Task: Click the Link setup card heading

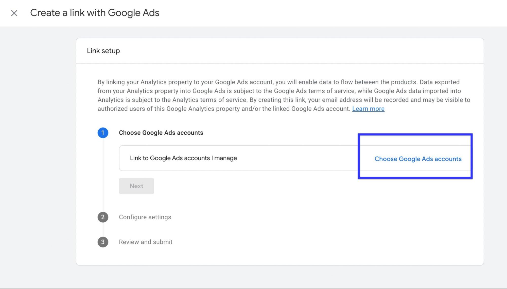Action: (103, 51)
